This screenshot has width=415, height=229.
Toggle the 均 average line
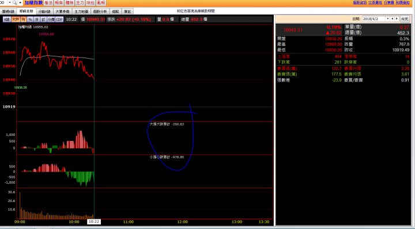click(x=23, y=20)
